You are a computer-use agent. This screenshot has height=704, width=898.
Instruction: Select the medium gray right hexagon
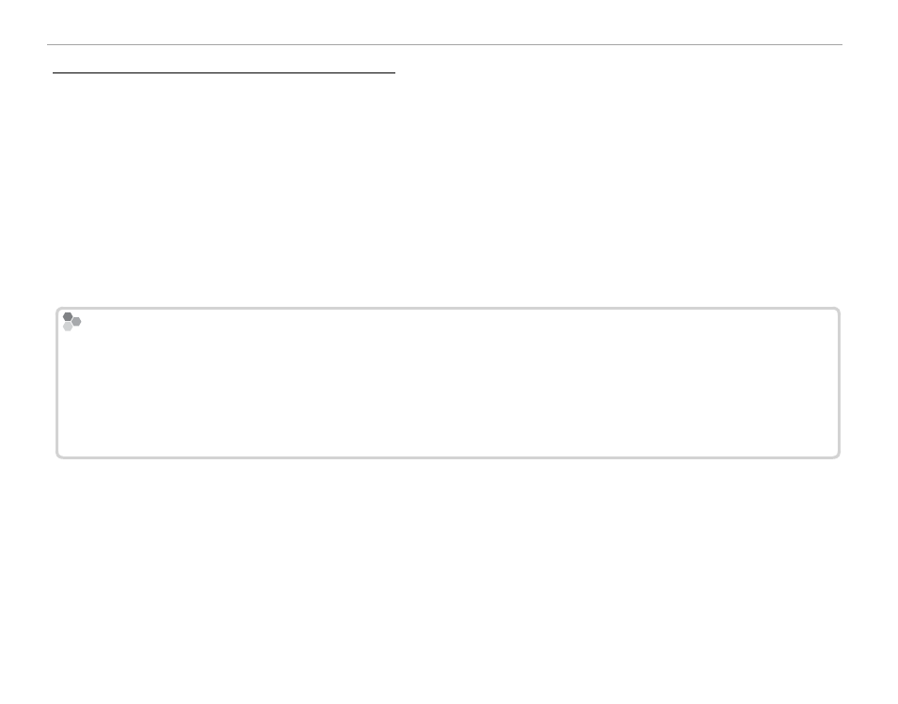pyautogui.click(x=77, y=321)
